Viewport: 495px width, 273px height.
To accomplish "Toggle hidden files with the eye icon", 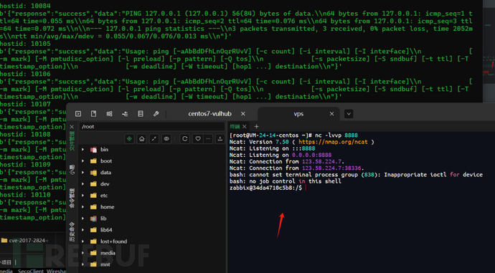I will [166, 139].
